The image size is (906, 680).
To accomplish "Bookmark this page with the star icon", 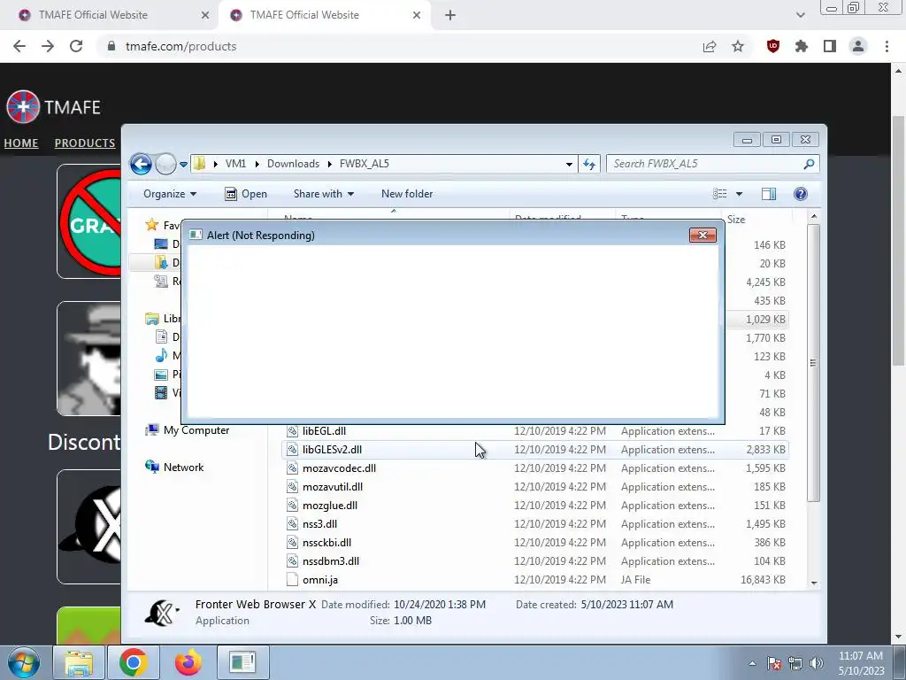I will pyautogui.click(x=738, y=46).
